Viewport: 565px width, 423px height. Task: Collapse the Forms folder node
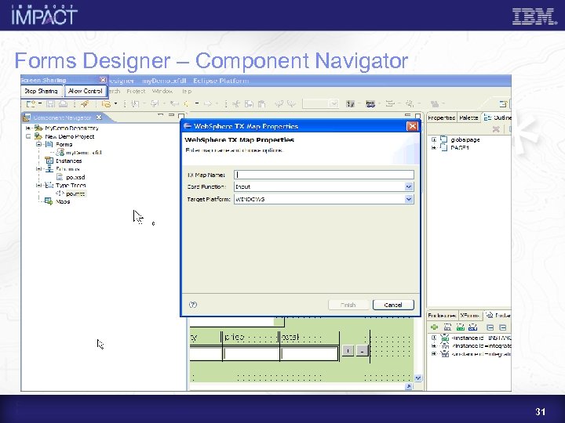[x=38, y=144]
